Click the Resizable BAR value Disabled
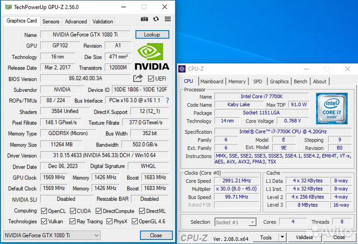Image resolution: width=358 pixels, height=244 pixels. pyautogui.click(x=150, y=199)
